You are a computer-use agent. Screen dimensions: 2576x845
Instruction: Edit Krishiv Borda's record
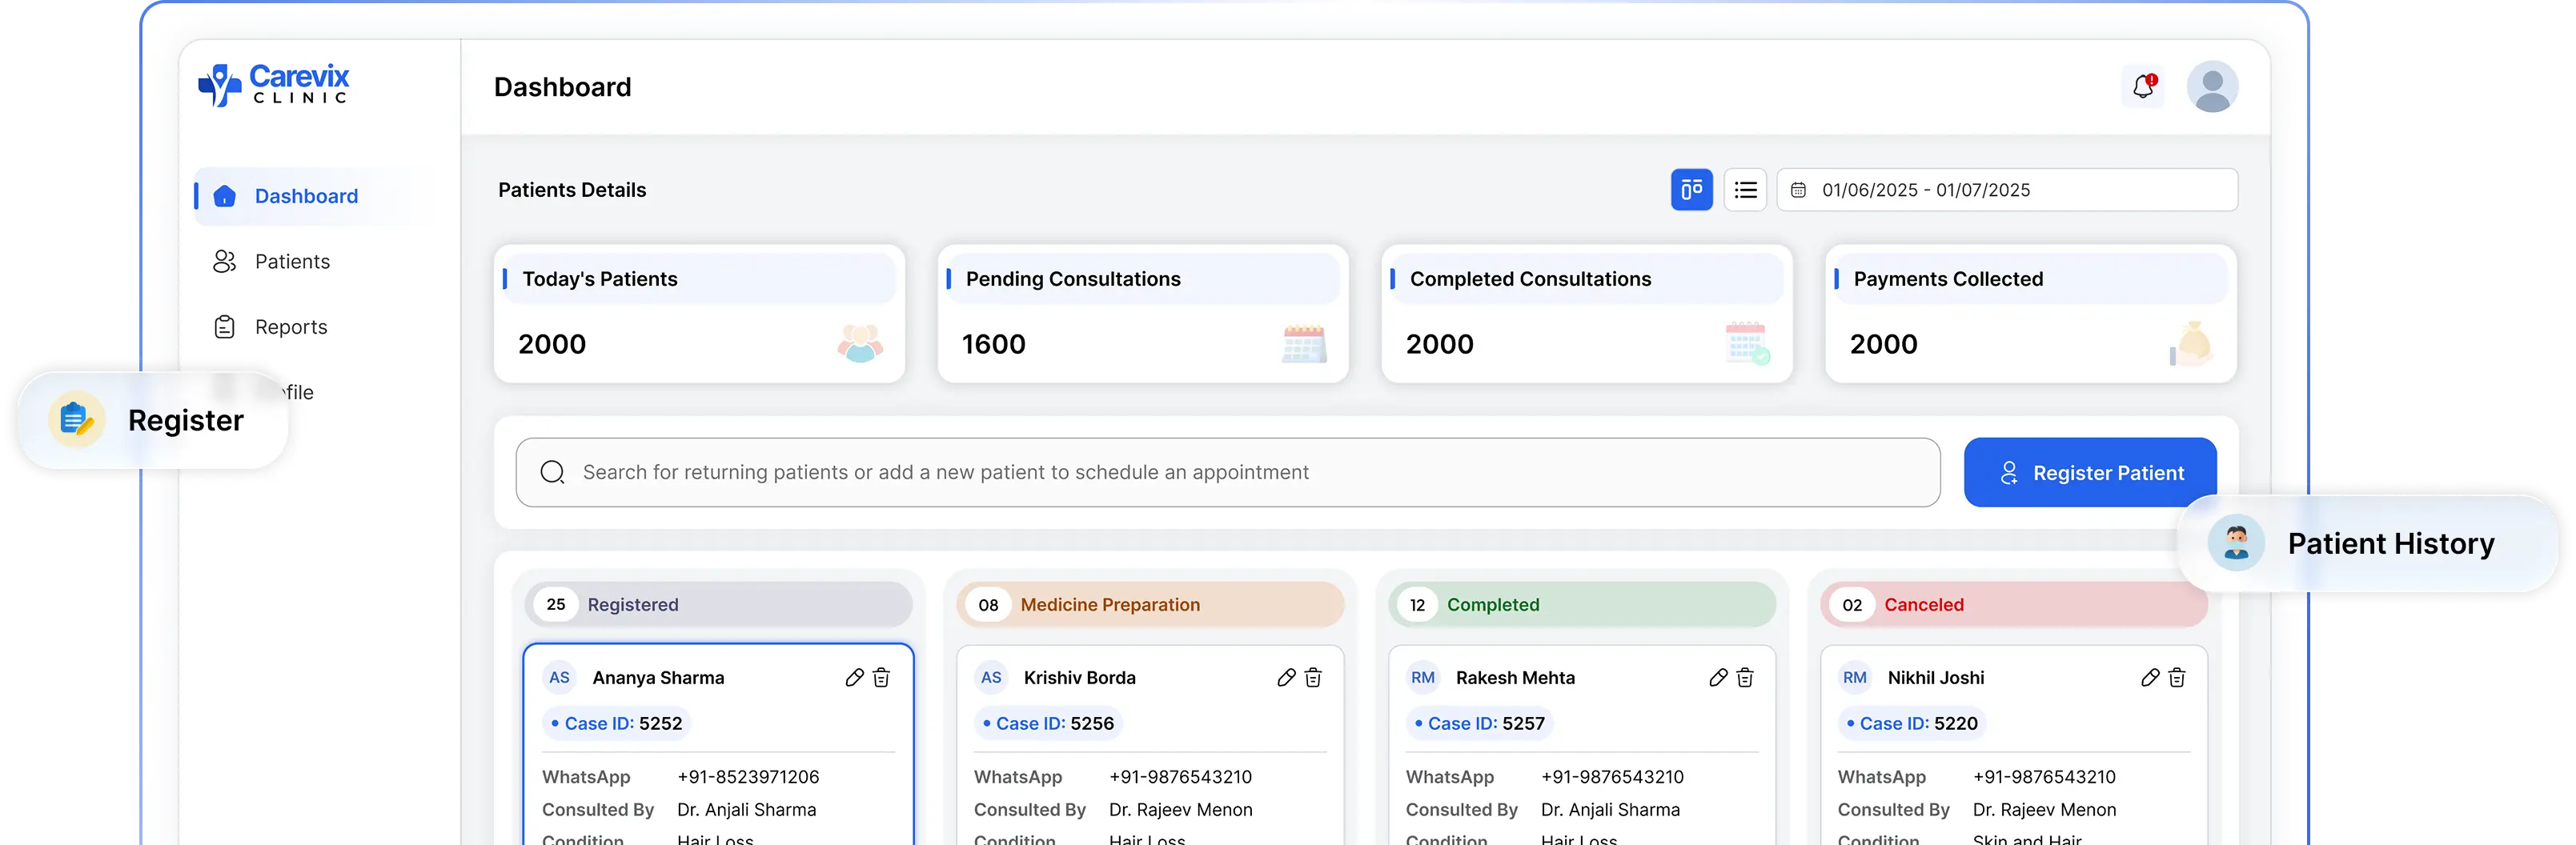pyautogui.click(x=1286, y=678)
